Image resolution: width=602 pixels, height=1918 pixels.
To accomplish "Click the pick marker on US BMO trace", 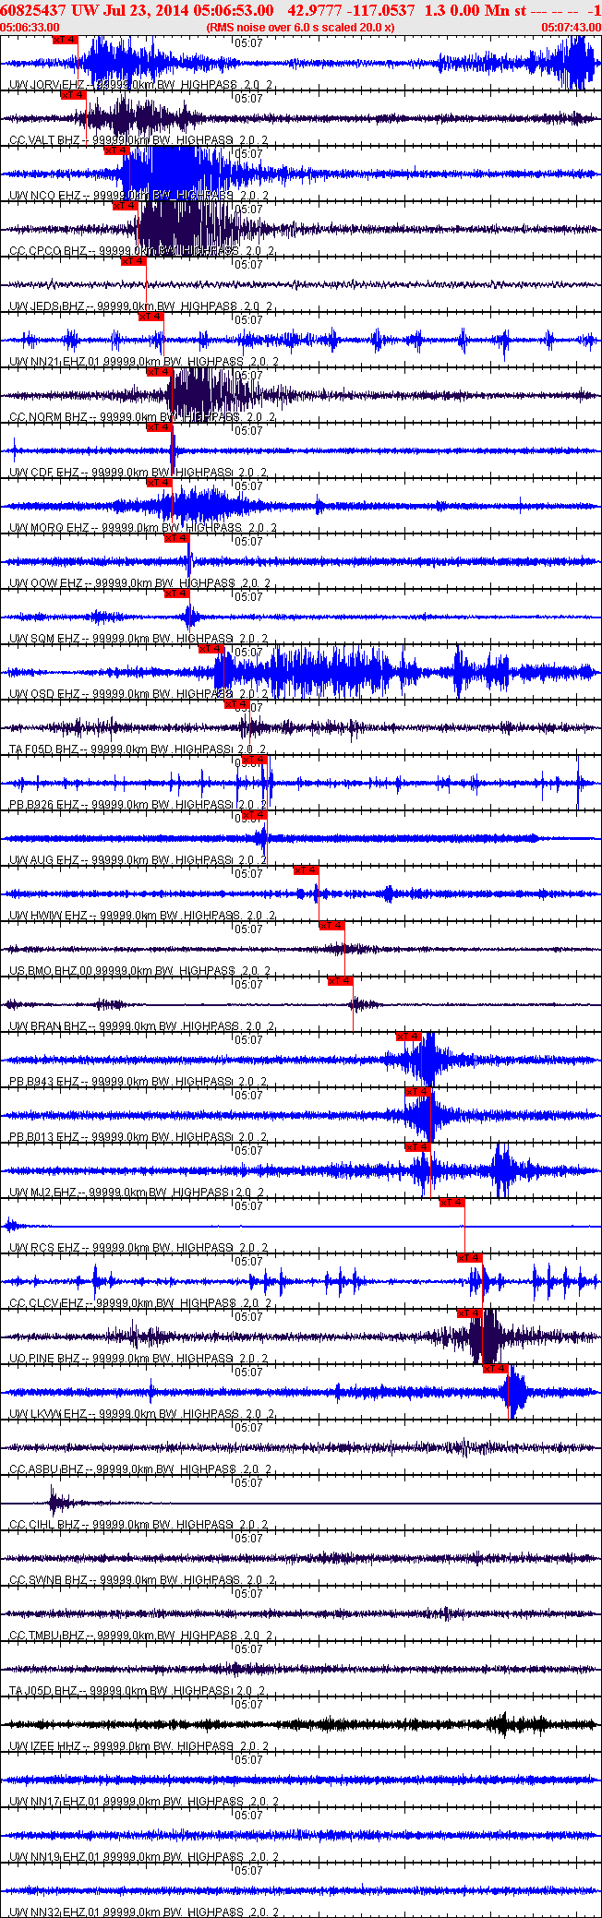I will pos(331,926).
